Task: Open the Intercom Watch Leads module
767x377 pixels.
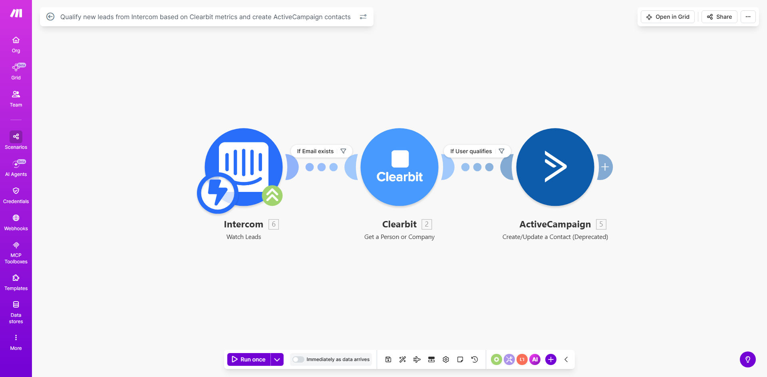Action: coord(244,167)
